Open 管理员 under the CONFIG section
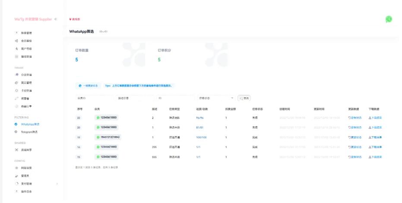 tap(25, 176)
